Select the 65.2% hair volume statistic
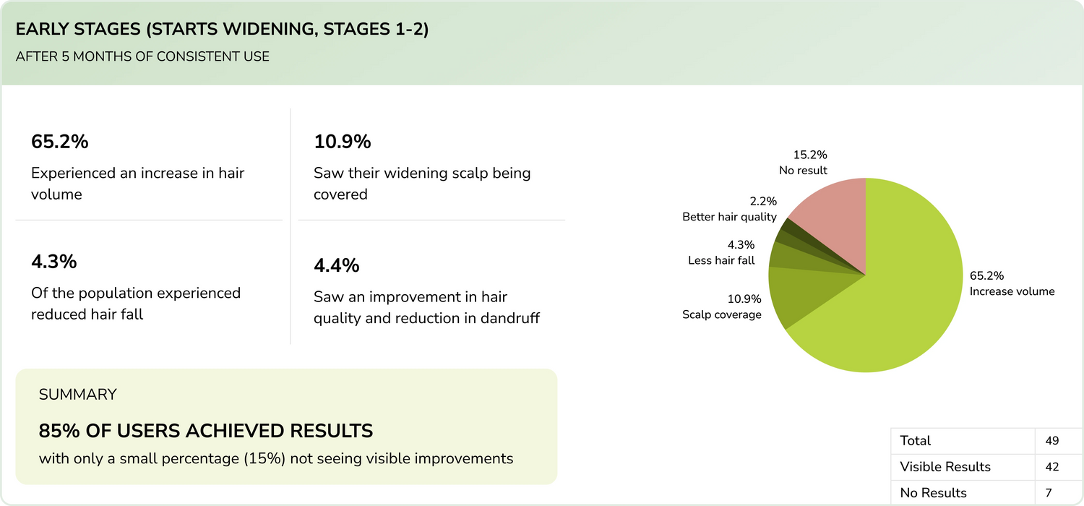Image resolution: width=1084 pixels, height=506 pixels. coord(59,142)
